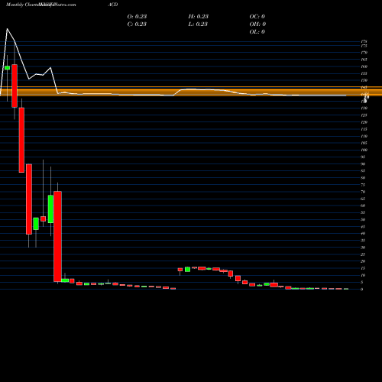This screenshot has height=382, width=382.
Task: Click the 70 price axis label
Action: (x=363, y=192)
